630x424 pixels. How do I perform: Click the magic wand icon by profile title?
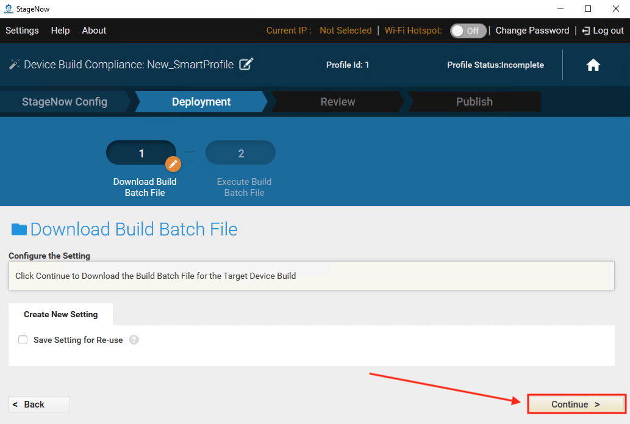click(14, 64)
